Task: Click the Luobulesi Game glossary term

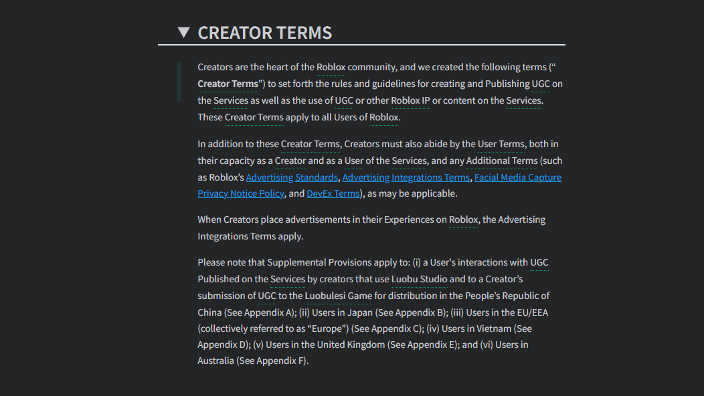Action: click(338, 296)
